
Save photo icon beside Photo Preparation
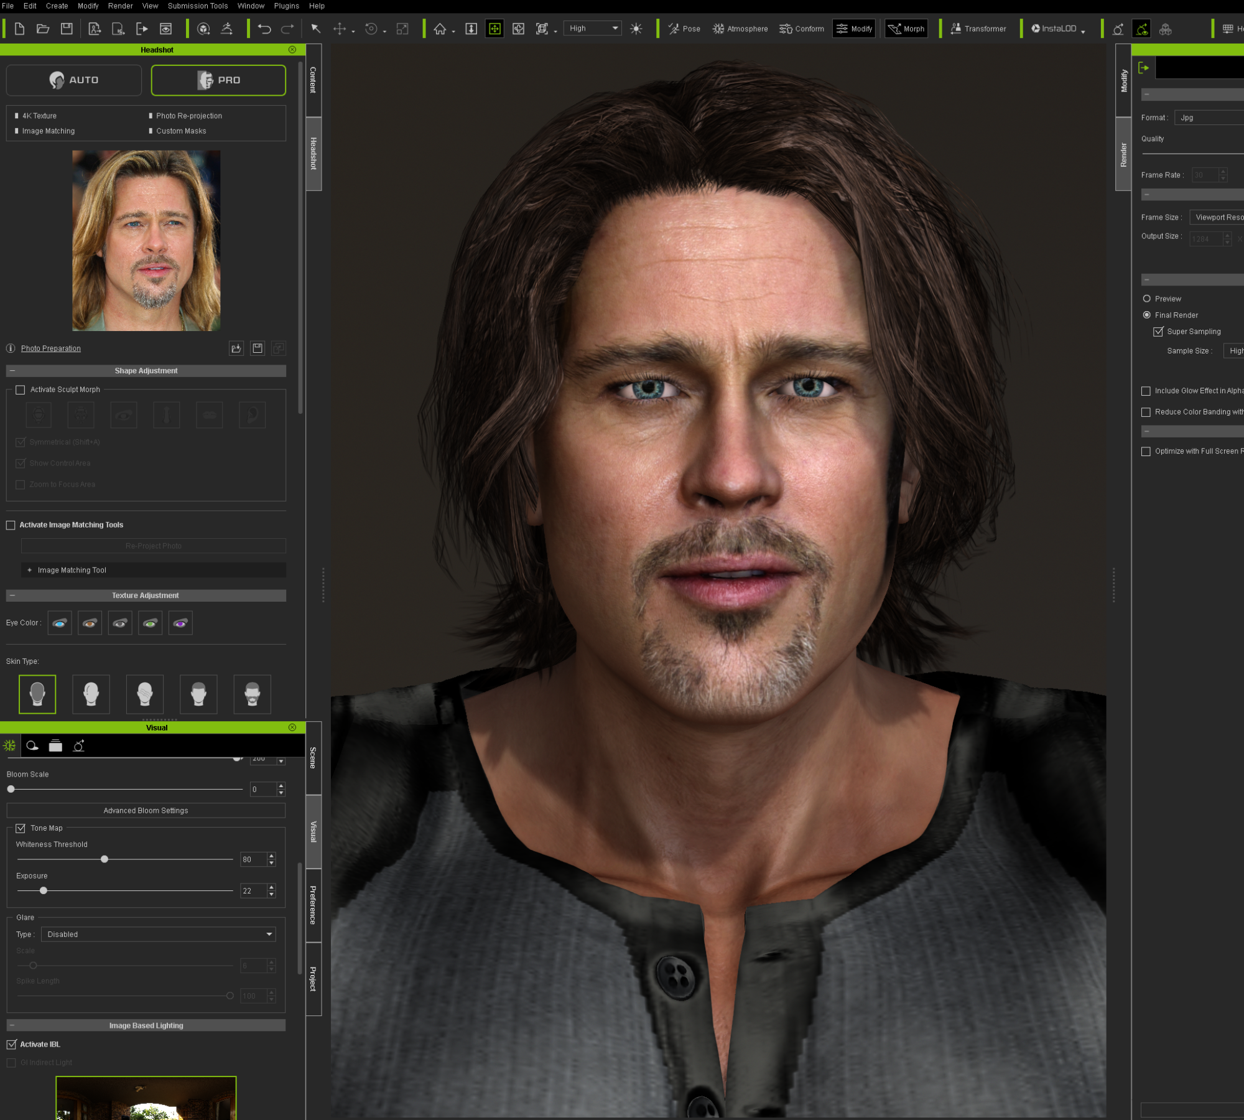click(x=258, y=348)
